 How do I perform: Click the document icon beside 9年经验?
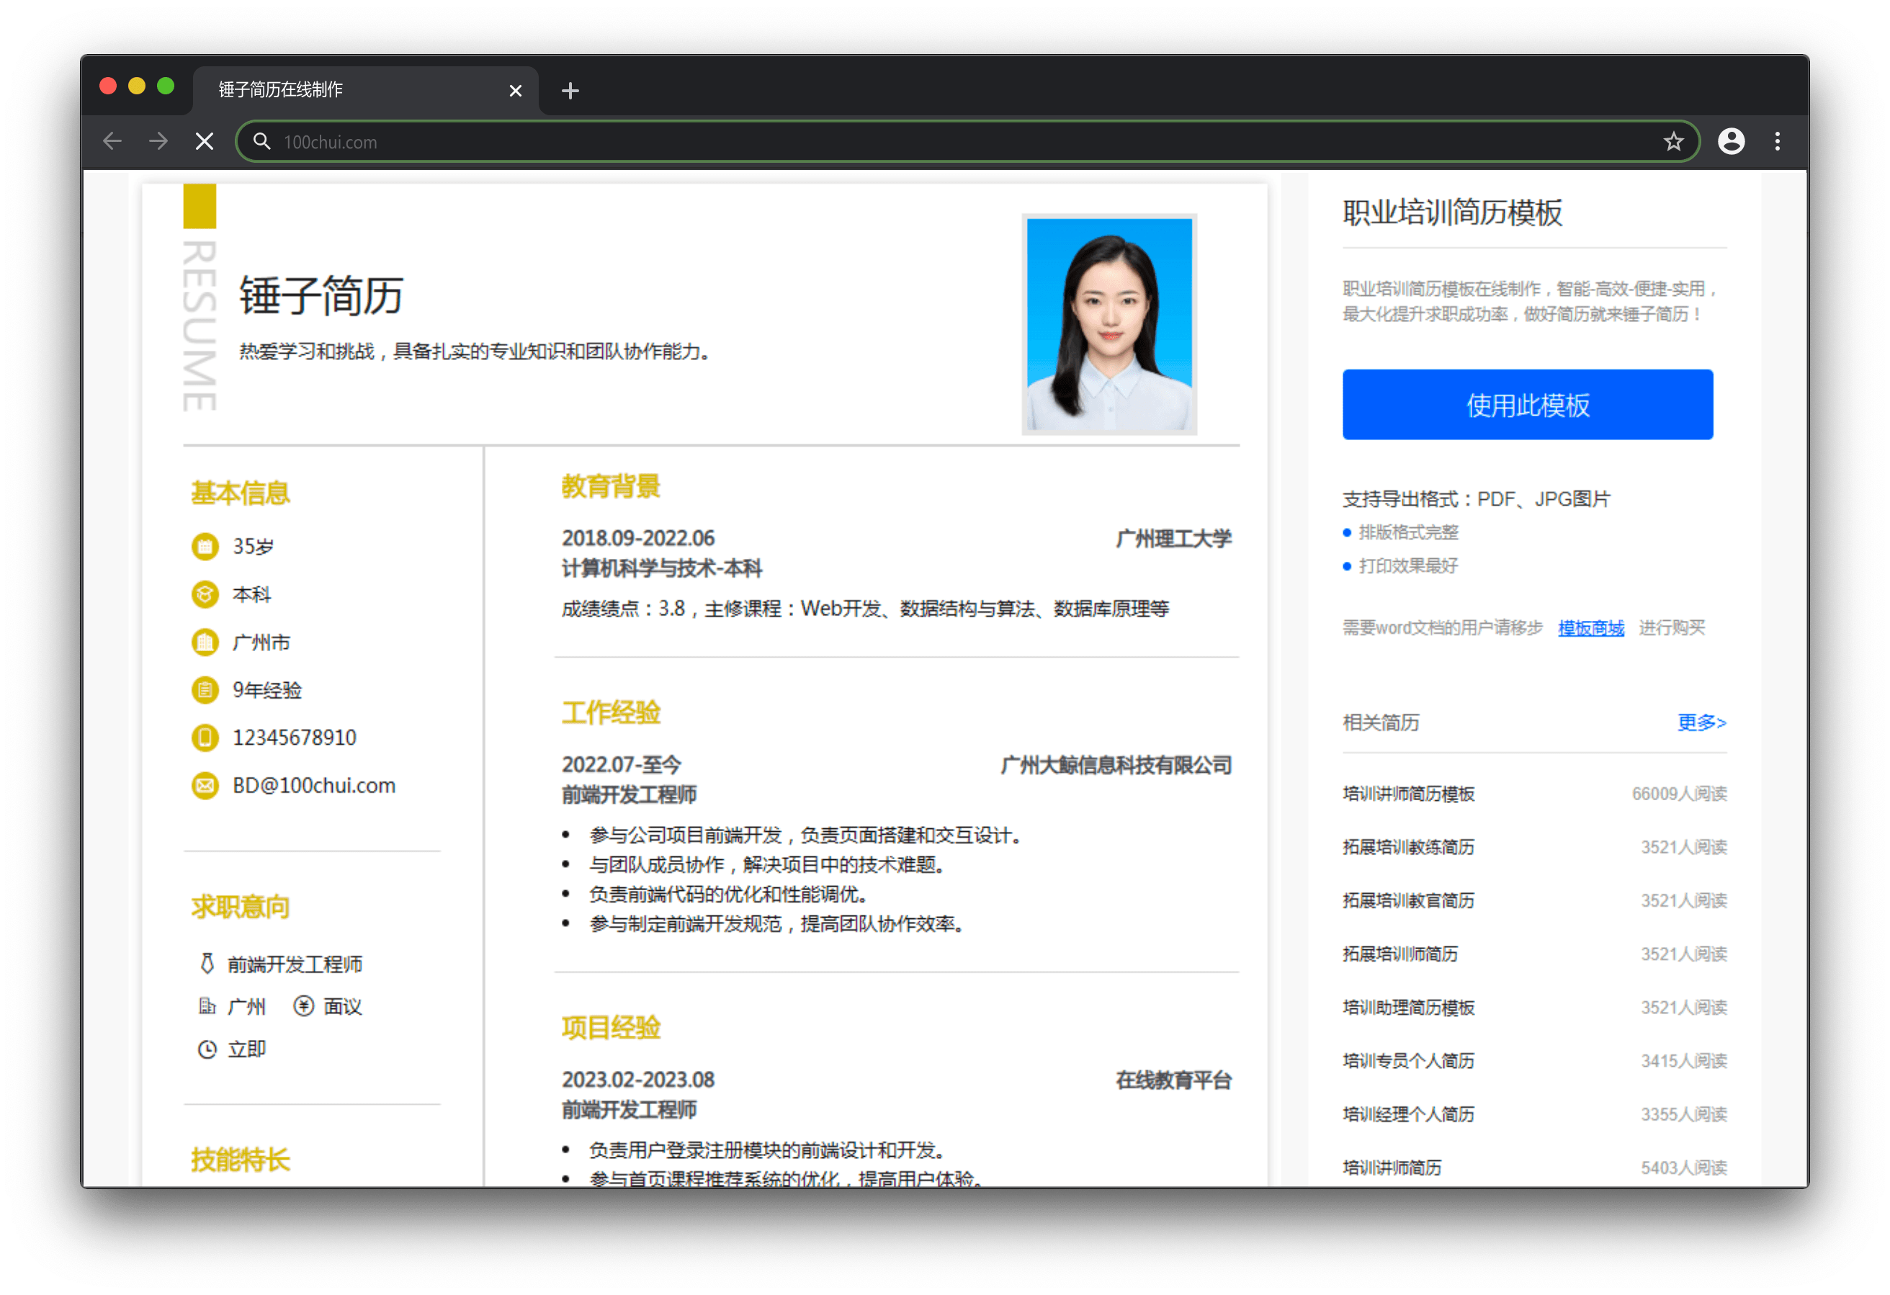point(205,691)
